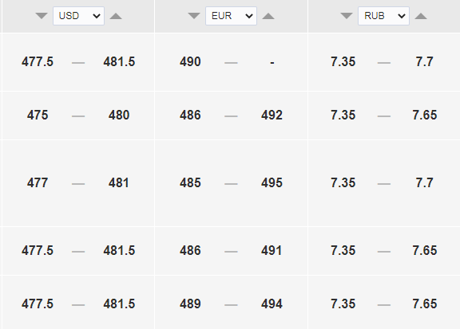This screenshot has width=460, height=329.
Task: Click the USD buy rate 477
Action: tap(38, 183)
